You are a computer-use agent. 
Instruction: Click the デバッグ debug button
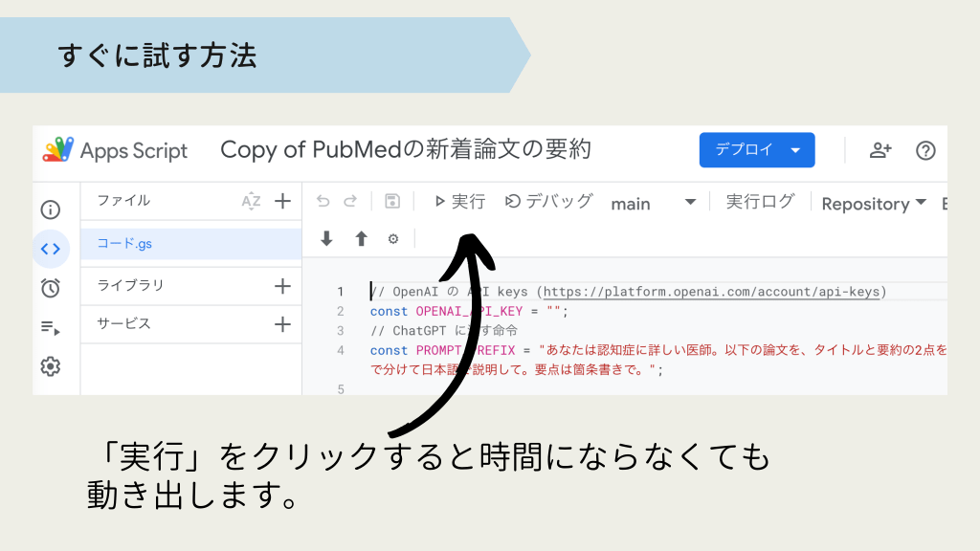point(549,201)
